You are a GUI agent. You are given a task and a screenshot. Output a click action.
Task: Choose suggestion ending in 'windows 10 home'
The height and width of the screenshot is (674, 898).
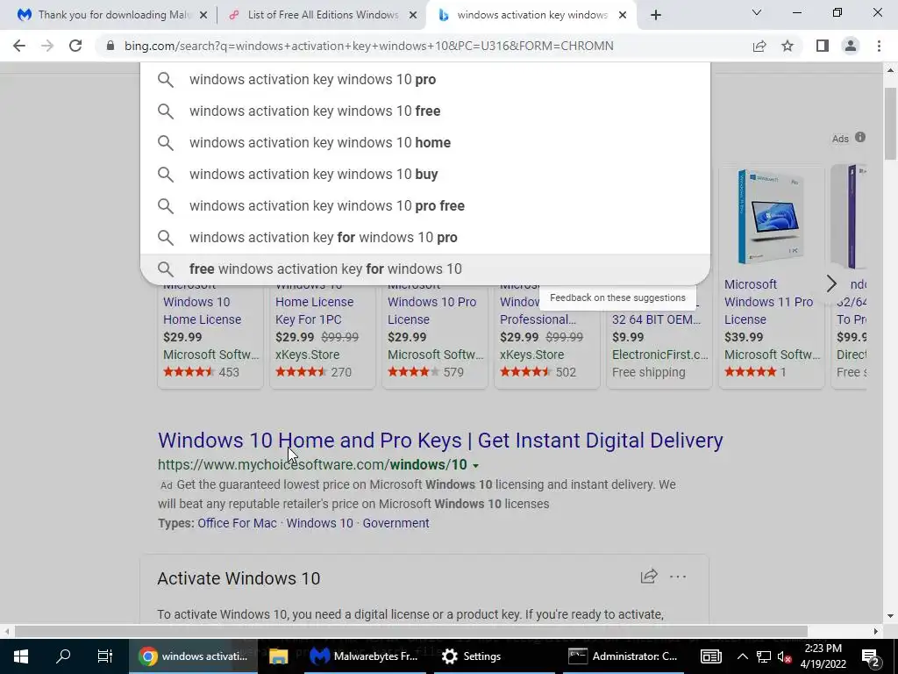[x=425, y=142]
